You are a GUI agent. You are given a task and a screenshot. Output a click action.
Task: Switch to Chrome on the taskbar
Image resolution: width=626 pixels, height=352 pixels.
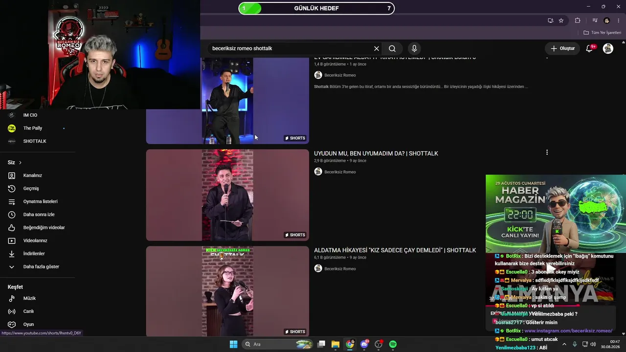[350, 344]
